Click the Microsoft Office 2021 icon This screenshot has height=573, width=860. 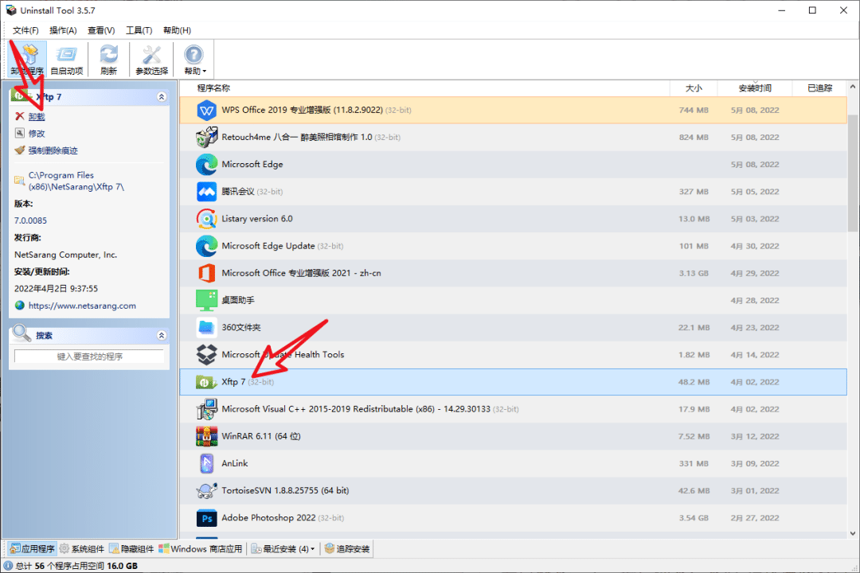tap(207, 273)
